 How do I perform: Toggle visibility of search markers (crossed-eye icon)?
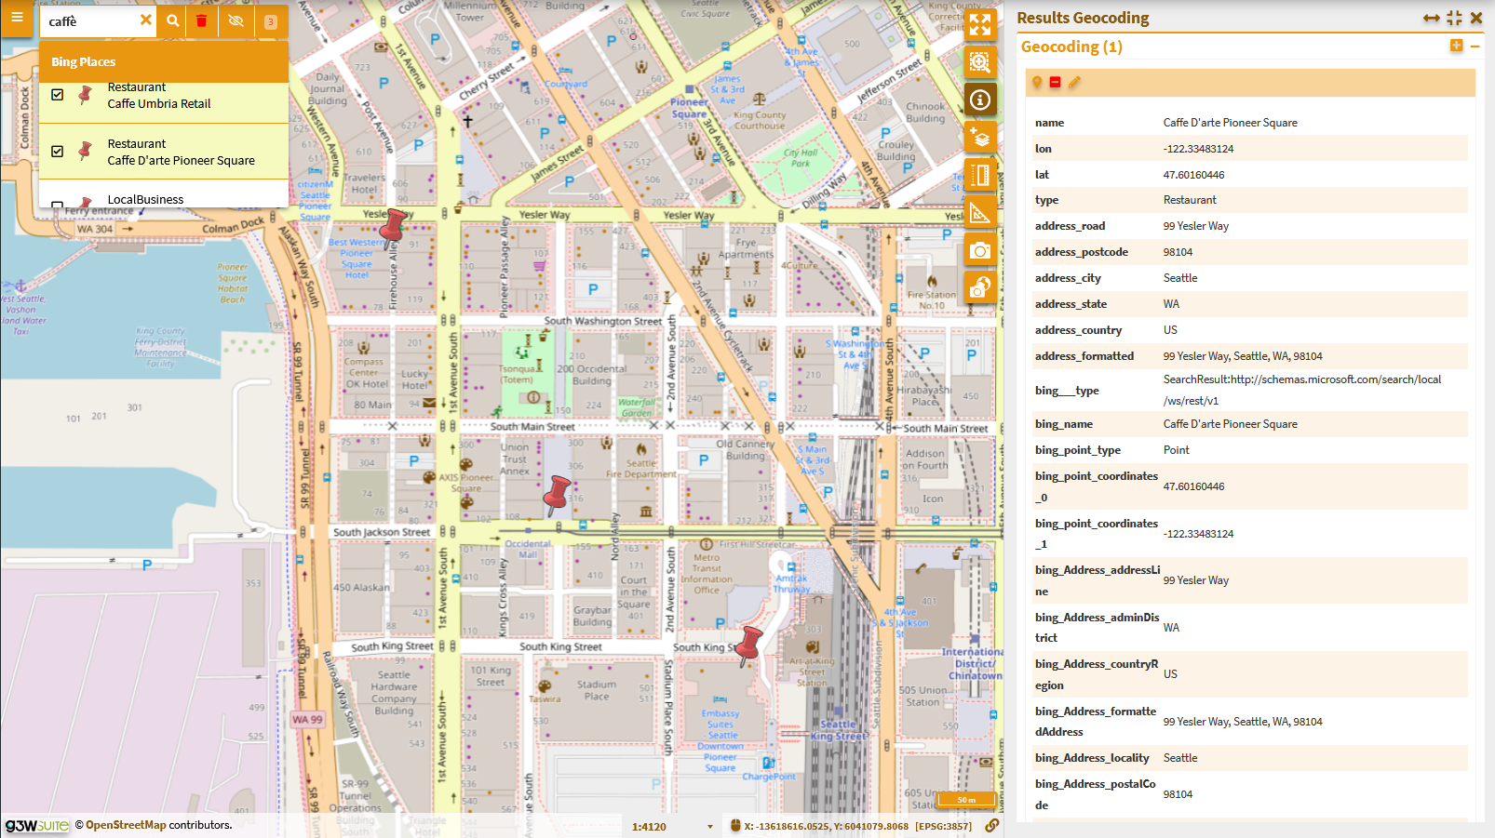[236, 20]
